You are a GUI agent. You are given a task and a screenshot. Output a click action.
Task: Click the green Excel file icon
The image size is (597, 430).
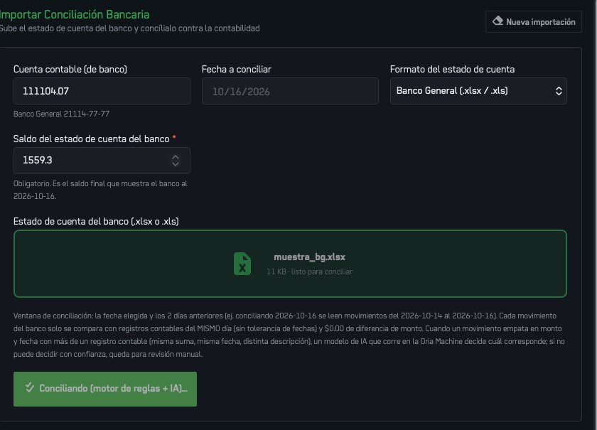(x=242, y=264)
